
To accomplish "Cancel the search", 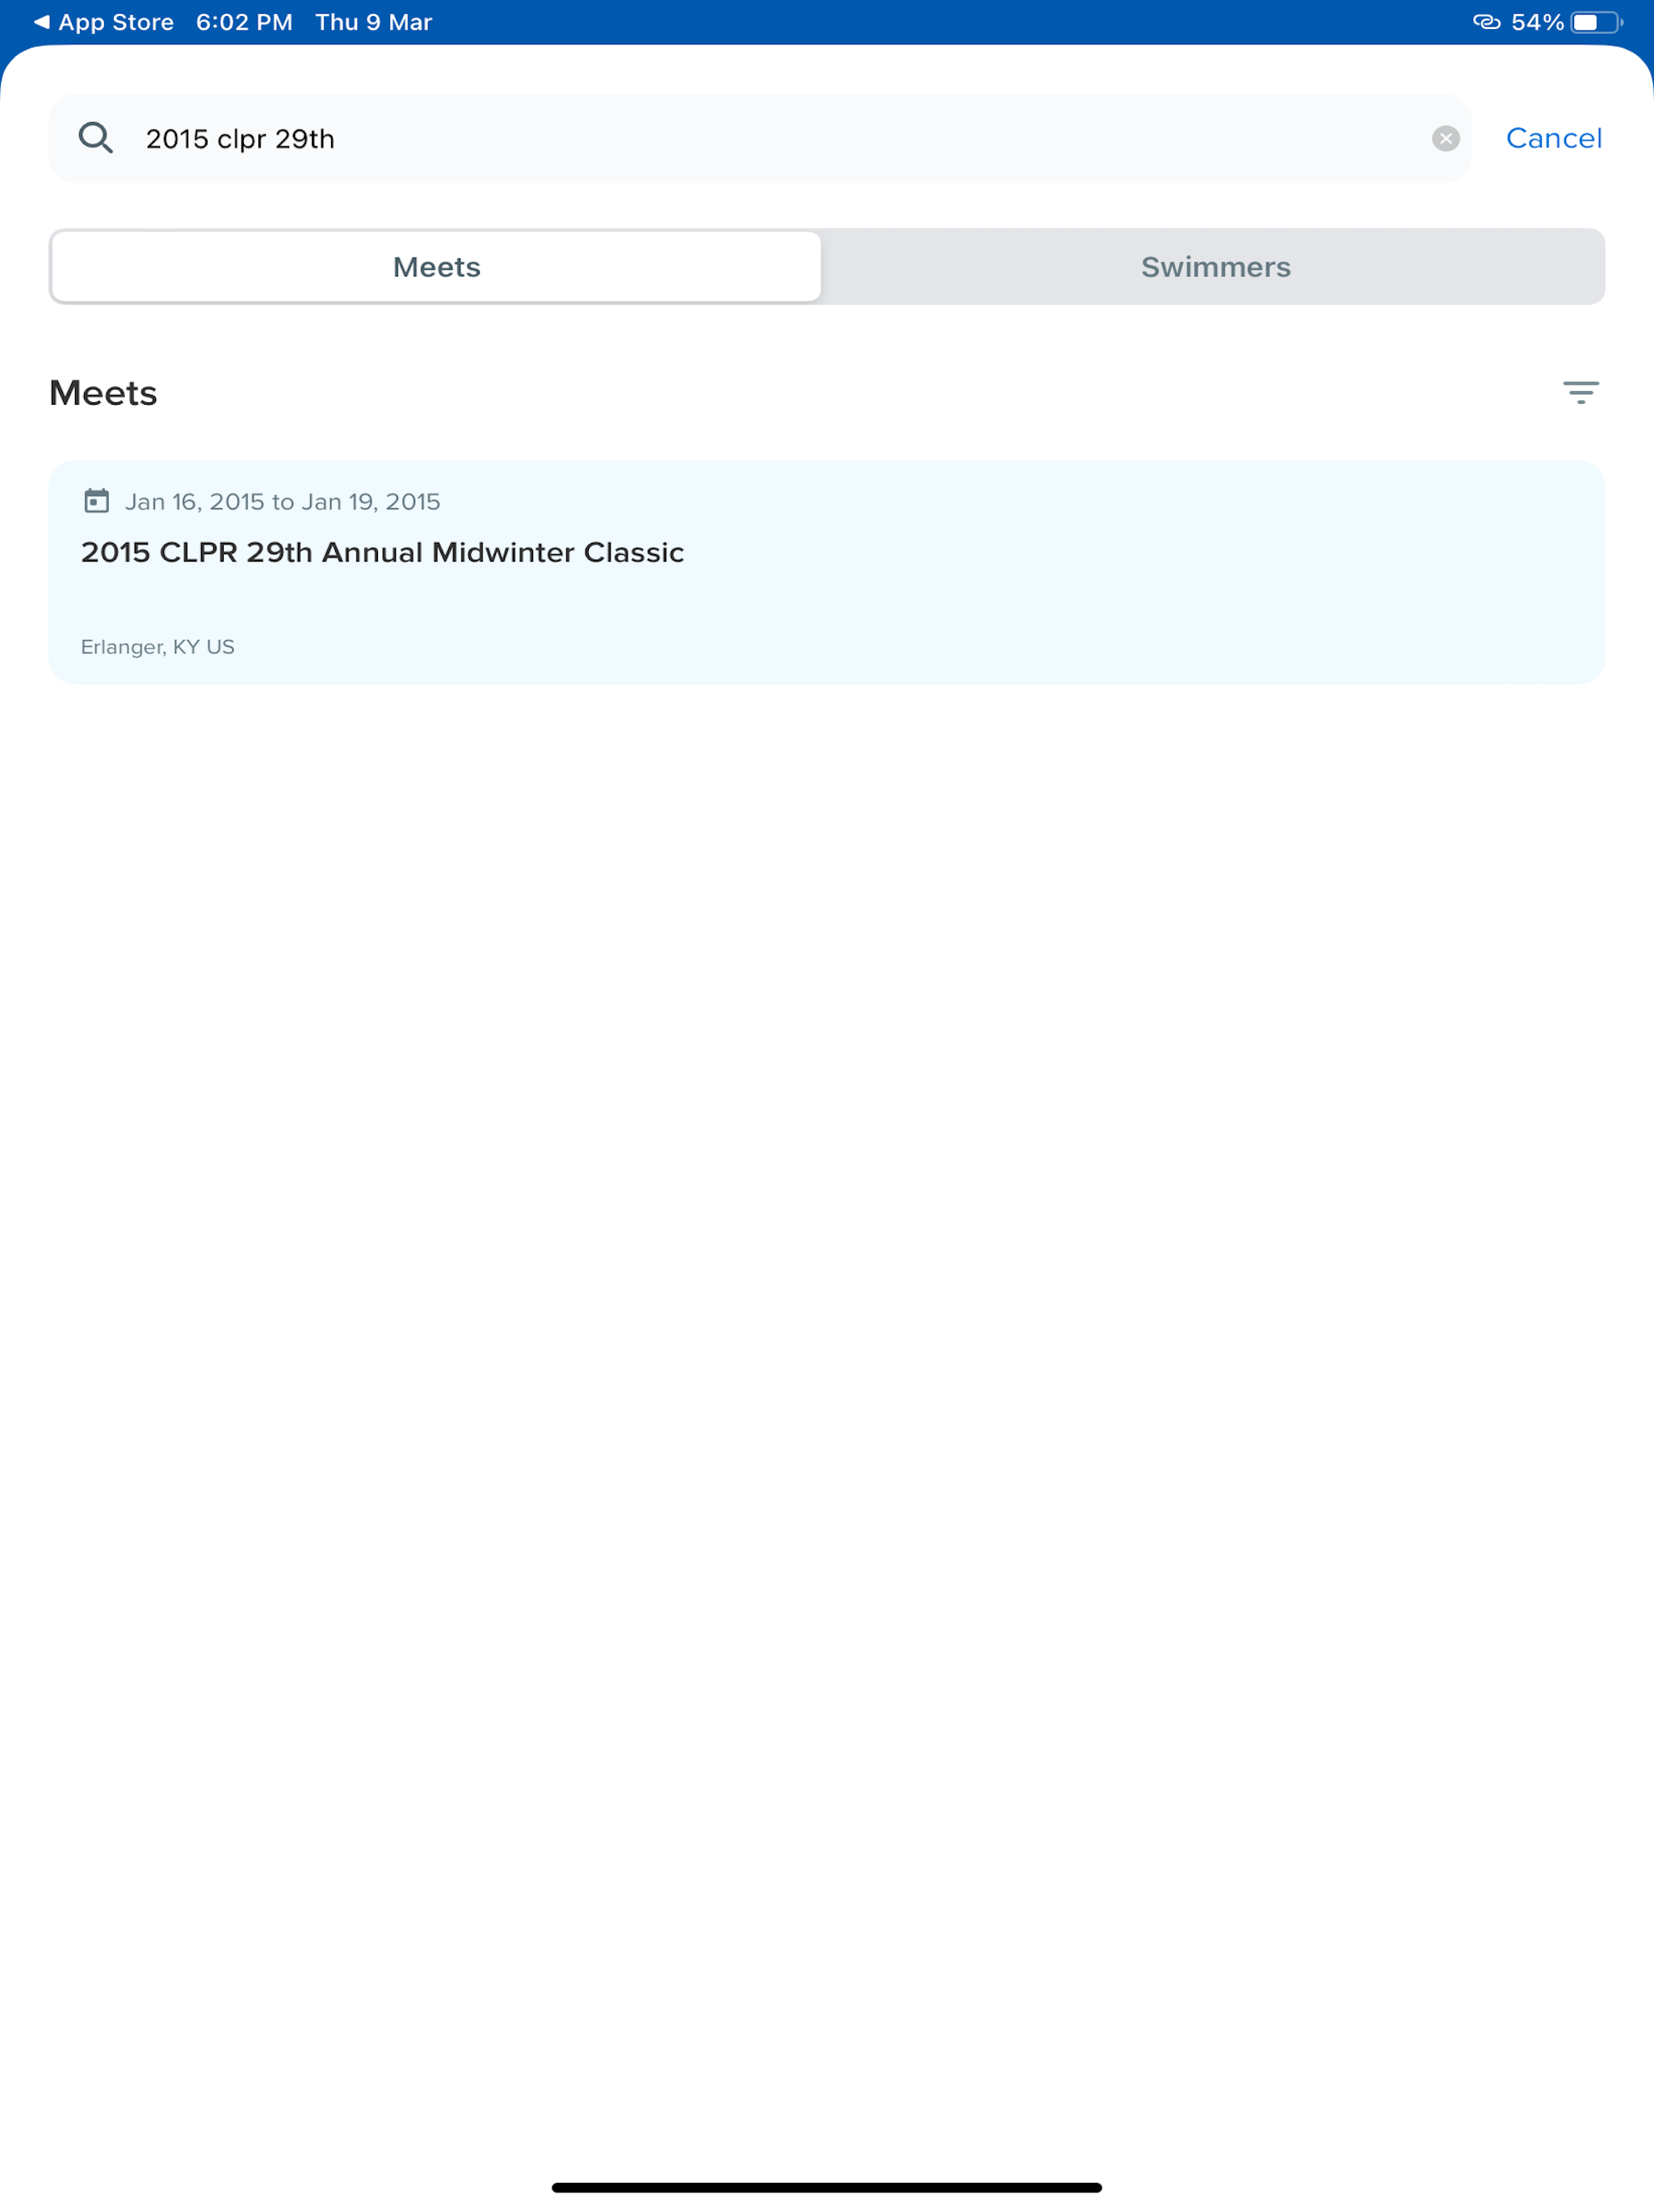I will 1553,139.
